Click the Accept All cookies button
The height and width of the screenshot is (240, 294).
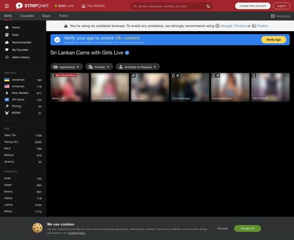pyautogui.click(x=248, y=228)
